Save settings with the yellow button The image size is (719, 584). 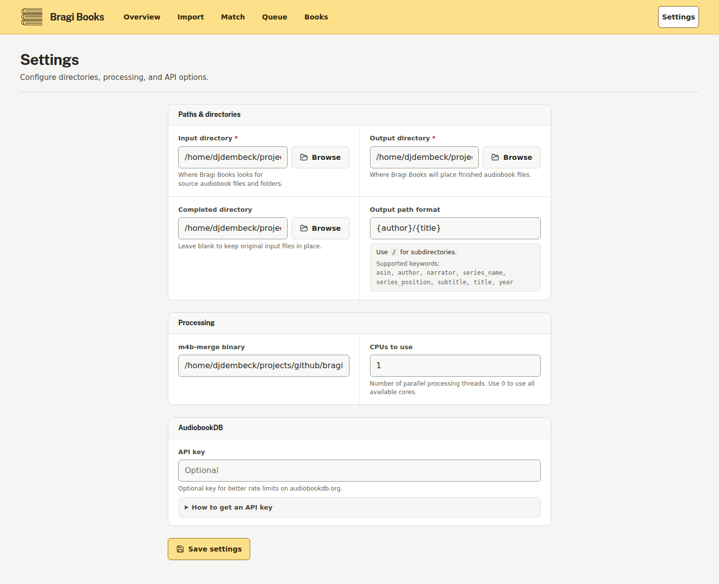click(209, 549)
